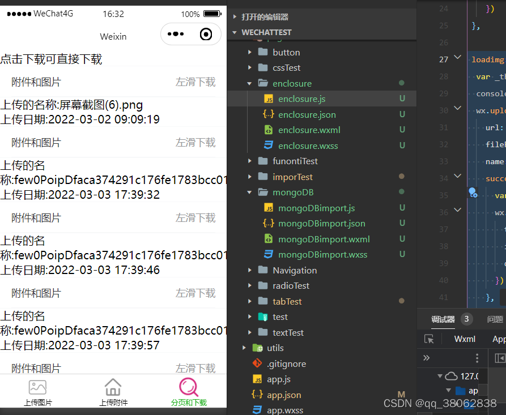Open the debugger vertical dots menu
Screen dimensions: 506x415
(x=477, y=358)
